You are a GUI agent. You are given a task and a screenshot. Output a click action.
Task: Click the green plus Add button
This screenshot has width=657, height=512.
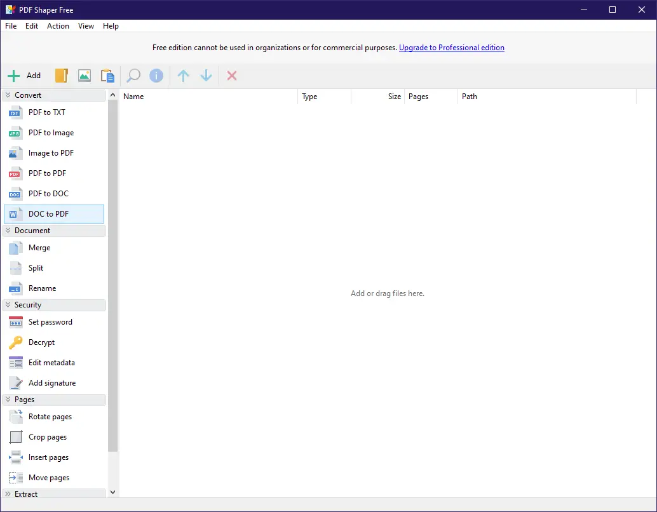pyautogui.click(x=24, y=76)
